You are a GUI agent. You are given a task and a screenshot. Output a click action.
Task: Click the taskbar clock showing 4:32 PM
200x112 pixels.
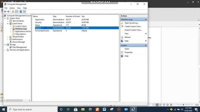[x=188, y=109]
